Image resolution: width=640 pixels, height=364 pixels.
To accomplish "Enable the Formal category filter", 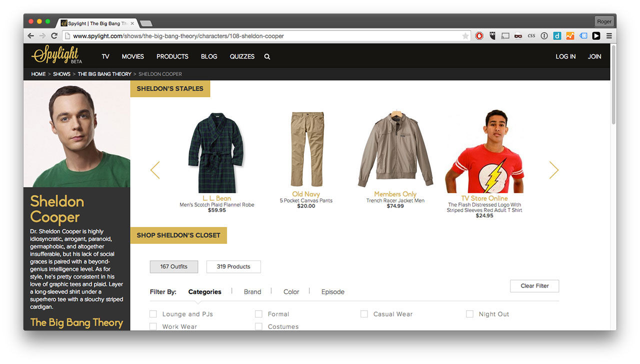I will click(x=258, y=314).
